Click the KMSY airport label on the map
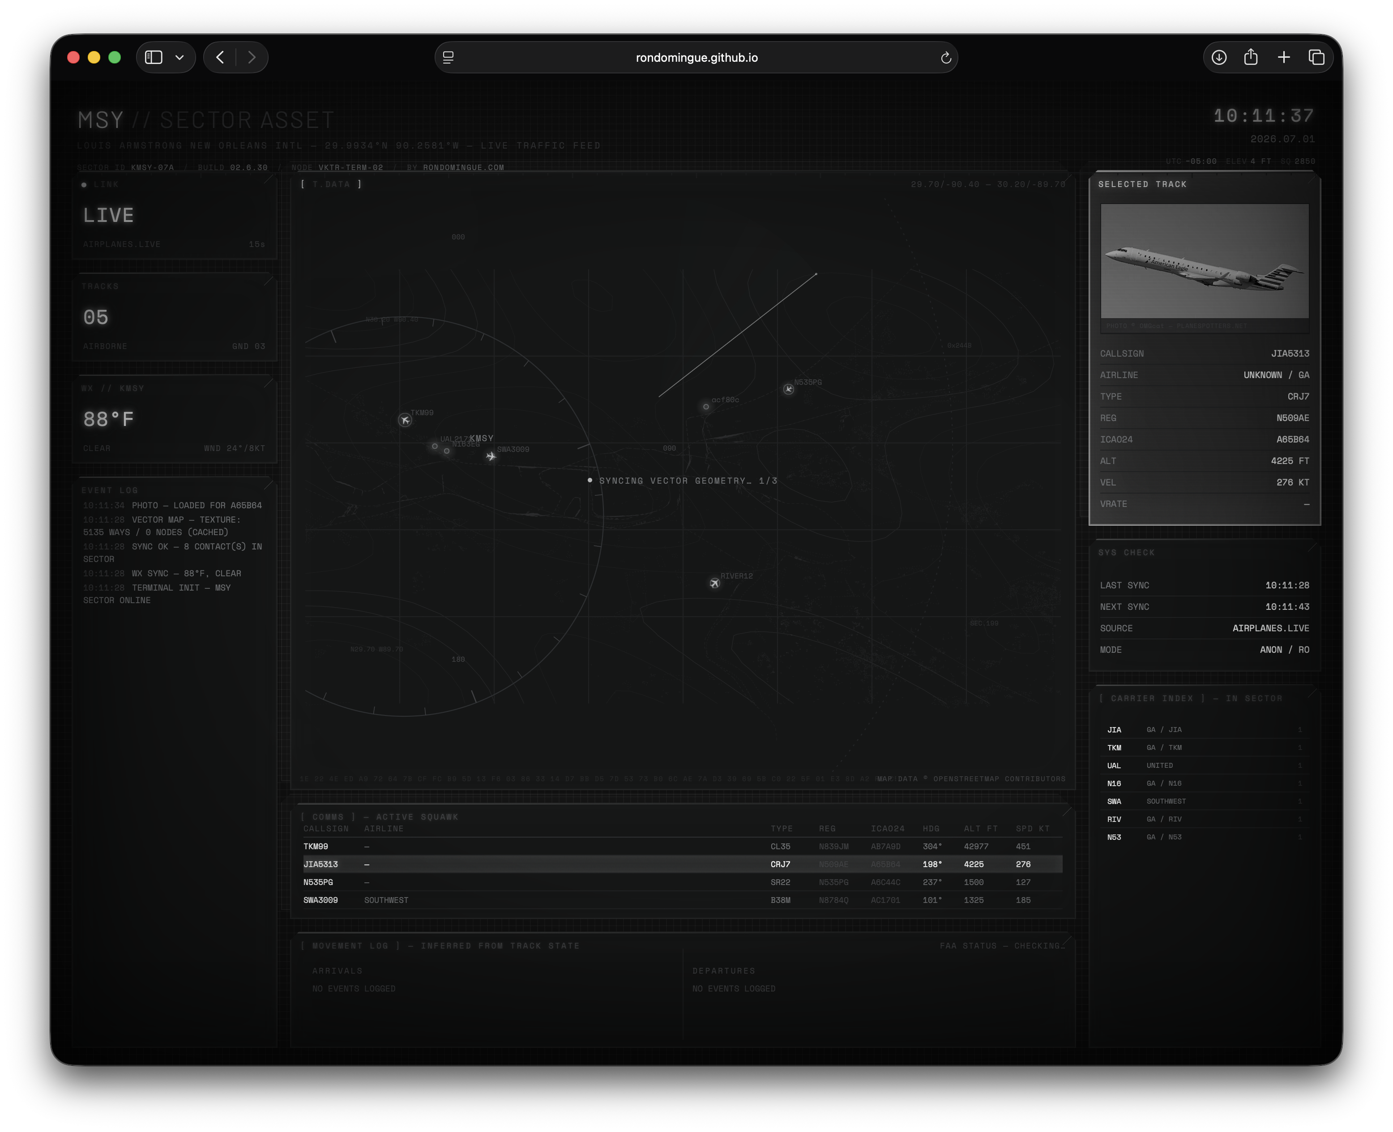This screenshot has height=1132, width=1393. pos(482,438)
